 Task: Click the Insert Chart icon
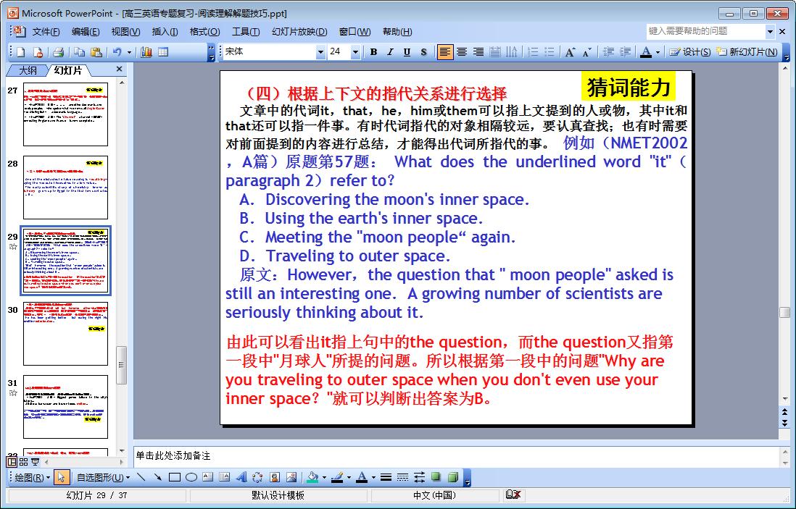[146, 52]
